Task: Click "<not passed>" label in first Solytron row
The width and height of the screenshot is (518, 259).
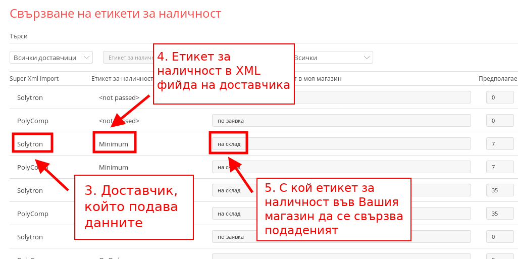Action: (x=119, y=97)
